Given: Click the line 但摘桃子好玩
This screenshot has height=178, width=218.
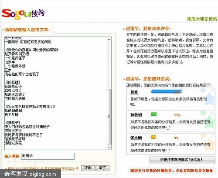Looking at the screenshot, I should tap(15, 139).
